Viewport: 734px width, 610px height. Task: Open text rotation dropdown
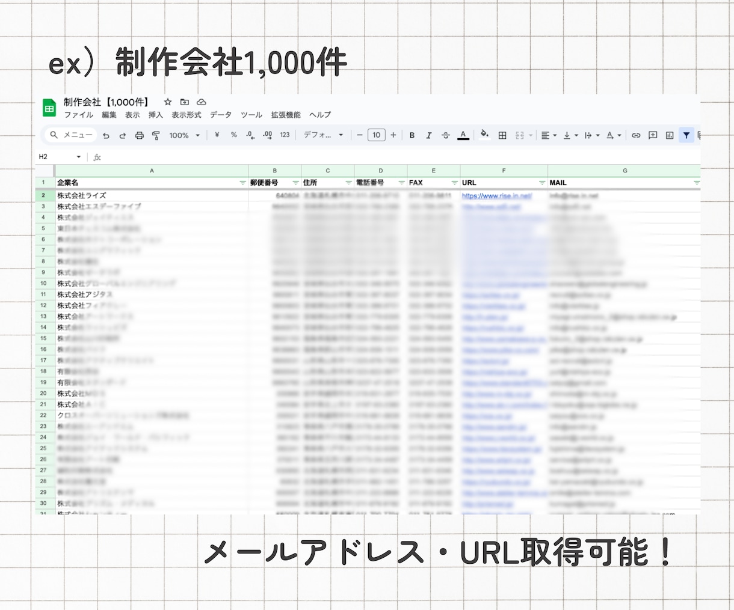[614, 135]
